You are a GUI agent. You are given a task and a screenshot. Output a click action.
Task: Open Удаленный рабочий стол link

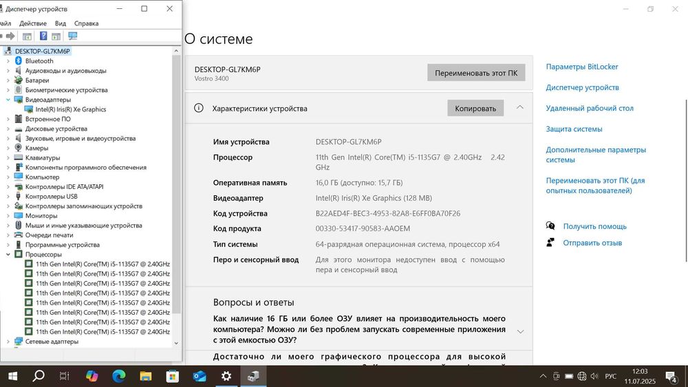click(590, 108)
